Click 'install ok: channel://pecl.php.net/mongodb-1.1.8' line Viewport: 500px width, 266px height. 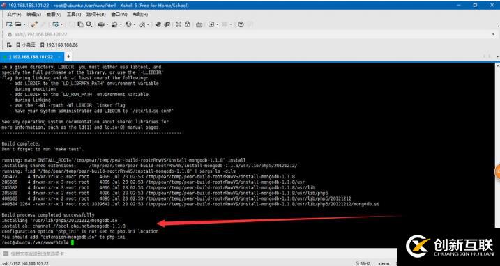coord(63,226)
